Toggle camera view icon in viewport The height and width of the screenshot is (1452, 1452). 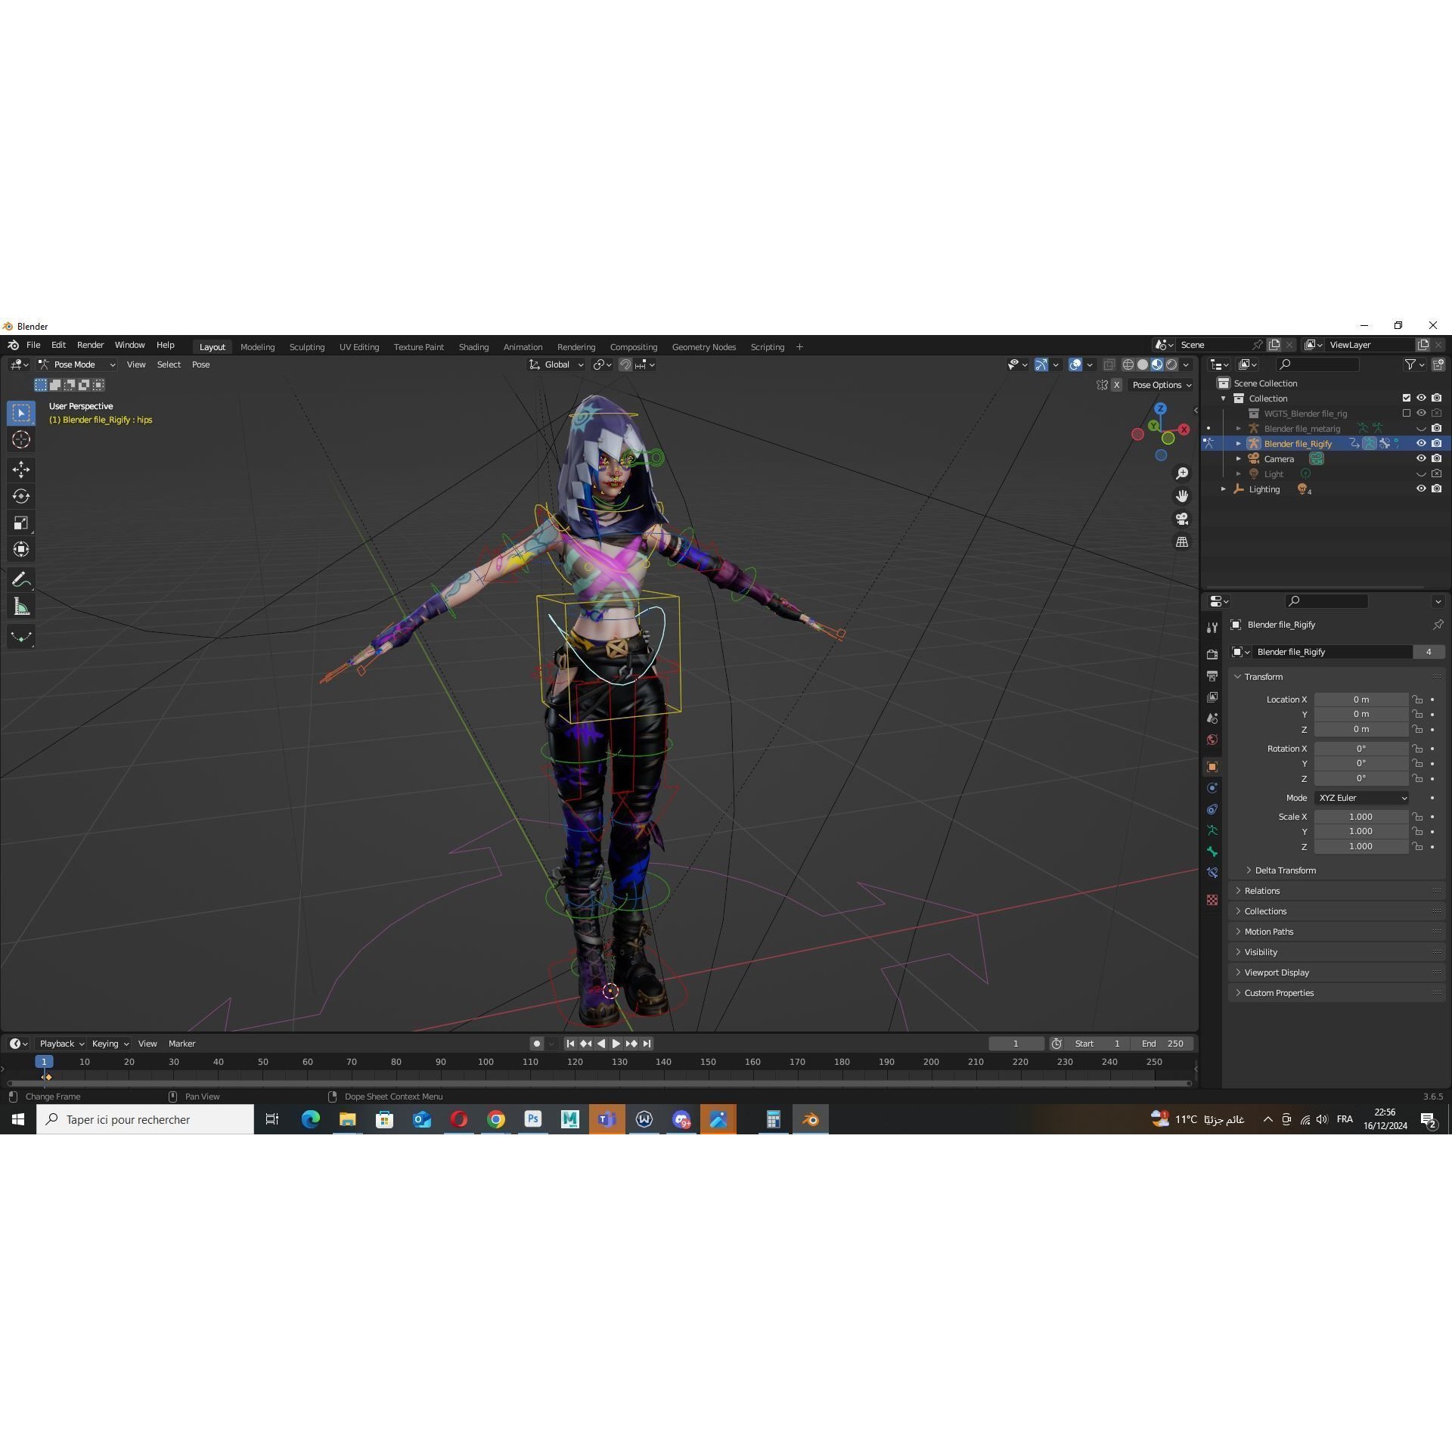[1181, 519]
